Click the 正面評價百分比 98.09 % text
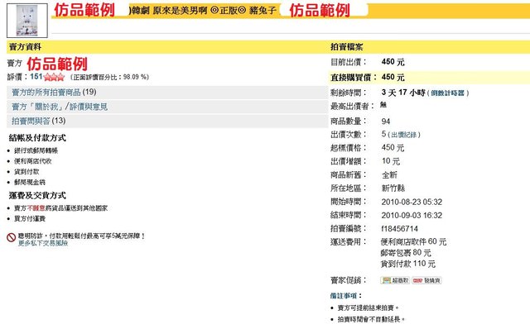530x324 pixels. tap(109, 77)
